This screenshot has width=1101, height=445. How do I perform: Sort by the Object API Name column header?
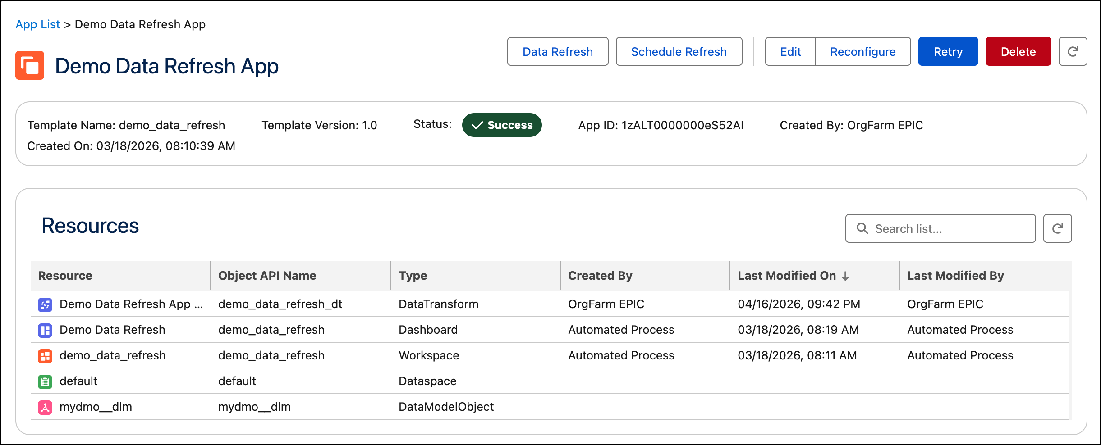coord(301,276)
